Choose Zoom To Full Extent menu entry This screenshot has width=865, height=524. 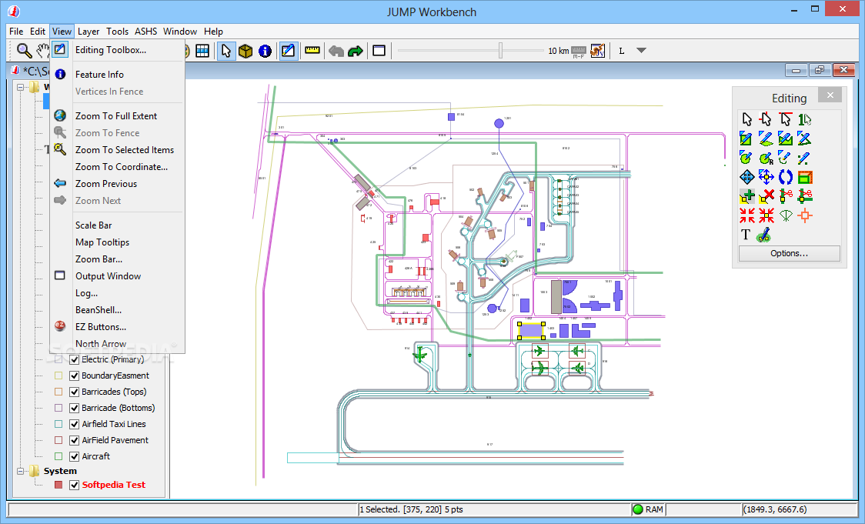tap(117, 116)
